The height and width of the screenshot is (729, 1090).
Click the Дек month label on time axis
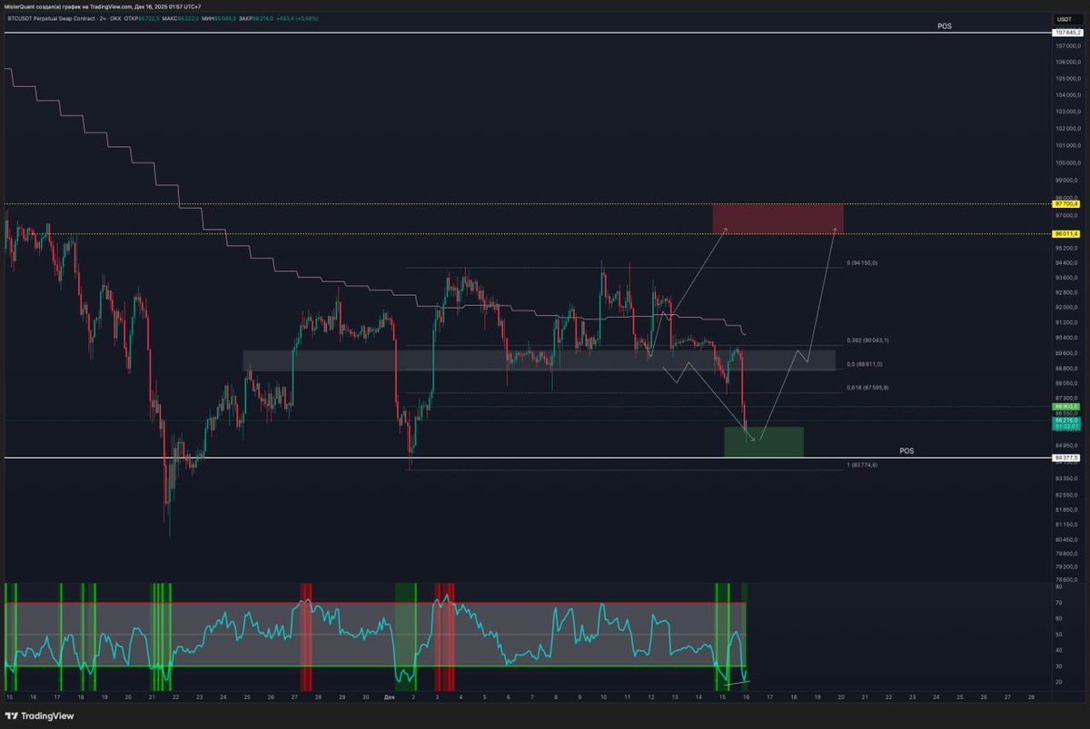pyautogui.click(x=389, y=697)
